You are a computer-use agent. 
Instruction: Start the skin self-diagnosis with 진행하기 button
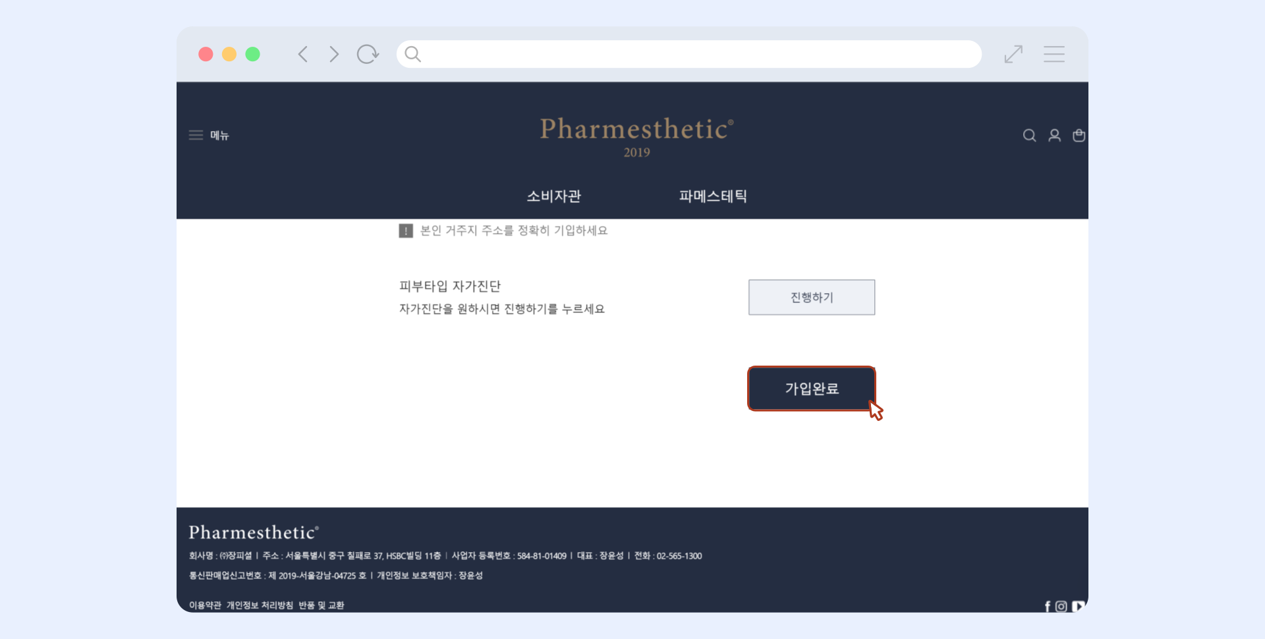pos(812,297)
